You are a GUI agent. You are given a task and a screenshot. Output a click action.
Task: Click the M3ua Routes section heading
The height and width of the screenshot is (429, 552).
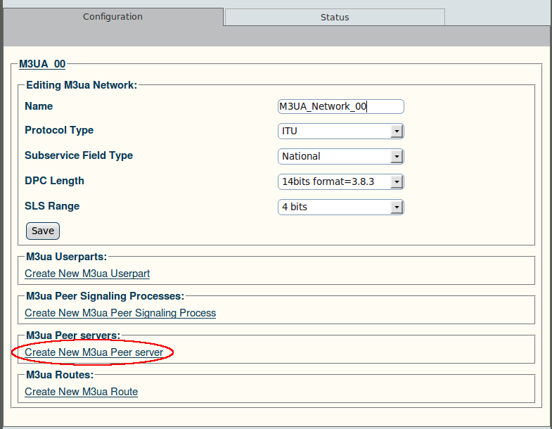[60, 375]
